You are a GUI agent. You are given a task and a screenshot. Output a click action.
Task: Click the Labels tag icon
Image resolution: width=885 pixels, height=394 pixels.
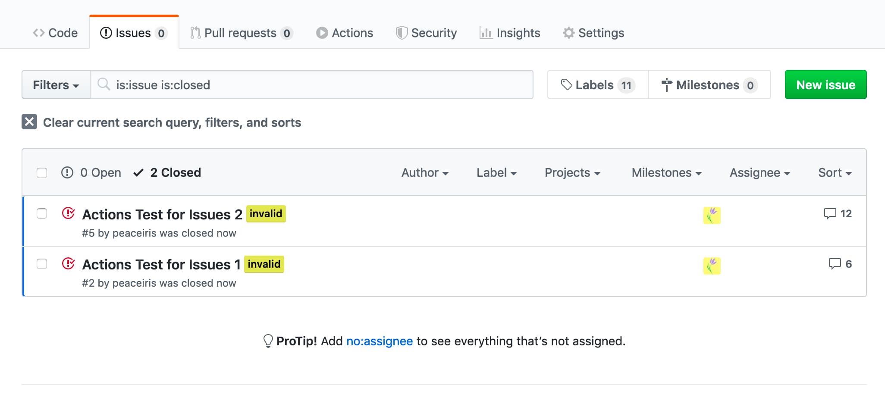click(566, 84)
